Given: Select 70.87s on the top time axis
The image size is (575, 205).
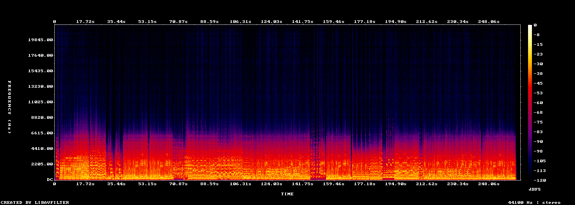Looking at the screenshot, I should point(178,21).
